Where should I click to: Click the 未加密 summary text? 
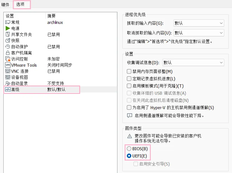[53, 59]
